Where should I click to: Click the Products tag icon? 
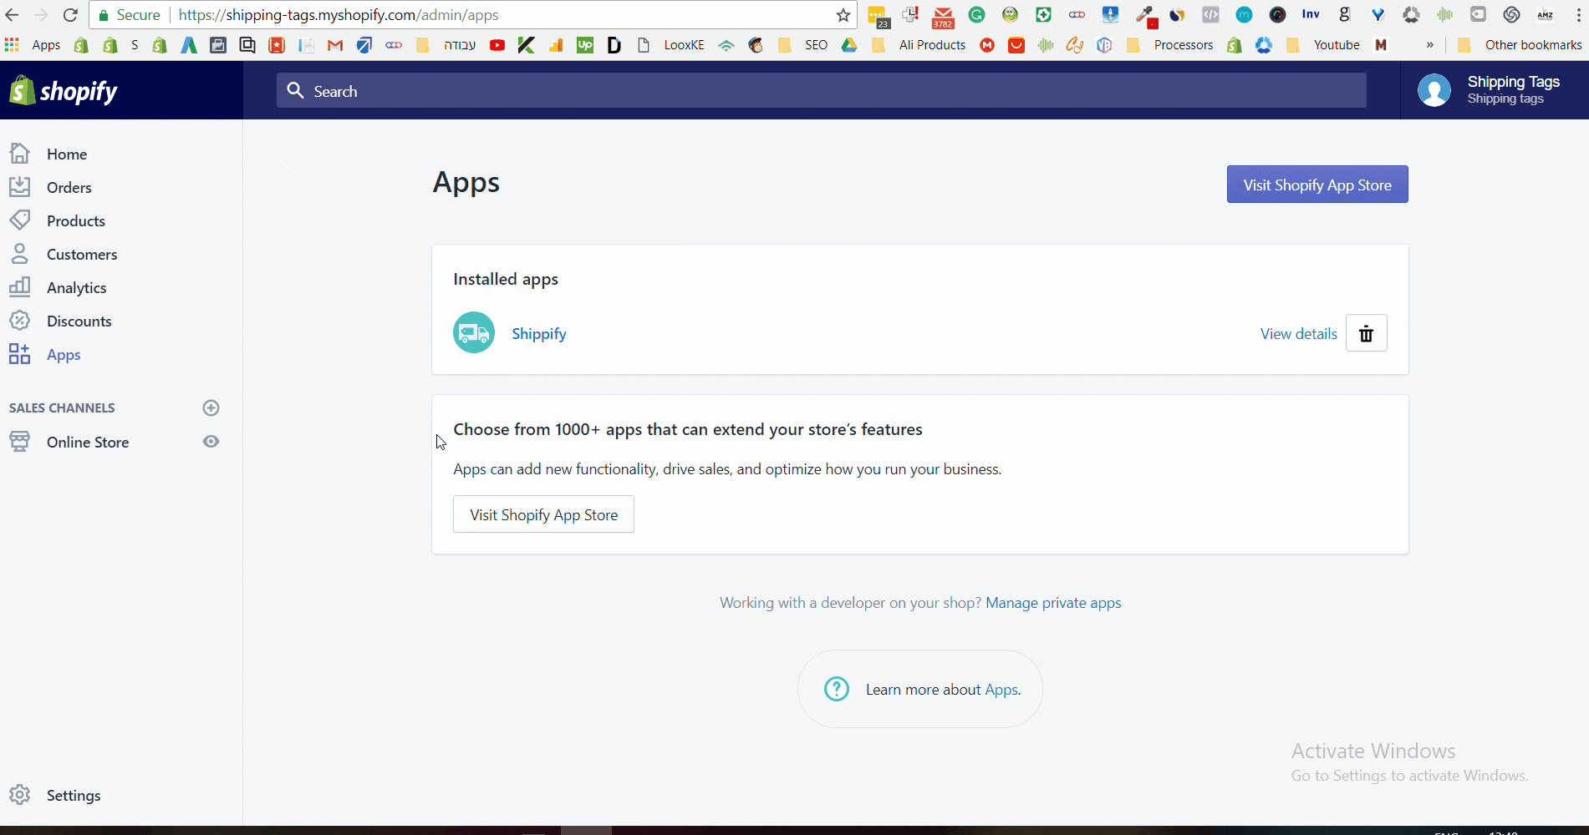[20, 220]
